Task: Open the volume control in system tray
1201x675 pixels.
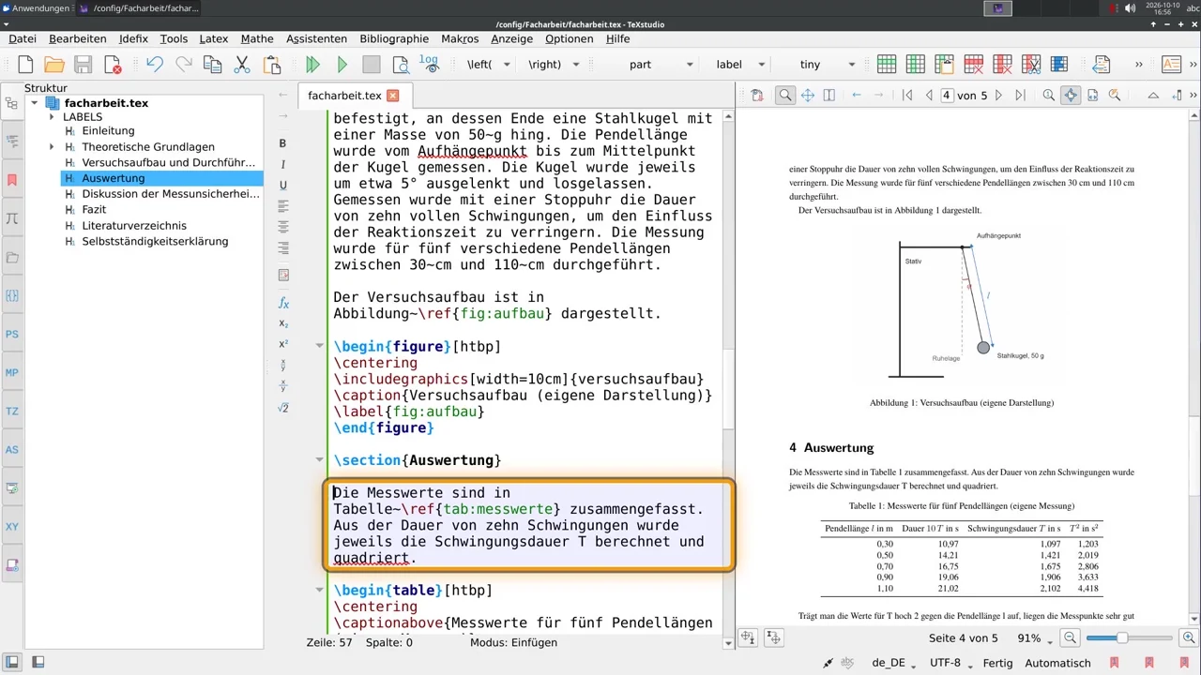Action: coord(1130,8)
